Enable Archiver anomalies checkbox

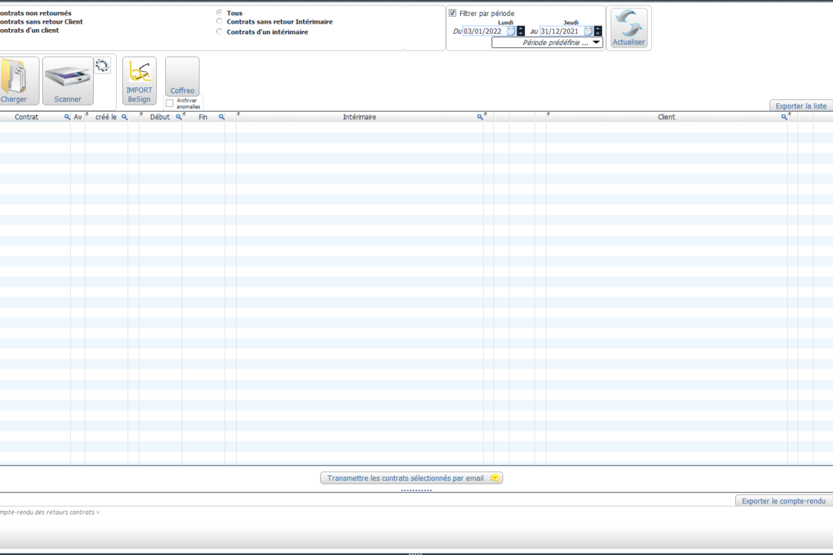pos(170,103)
